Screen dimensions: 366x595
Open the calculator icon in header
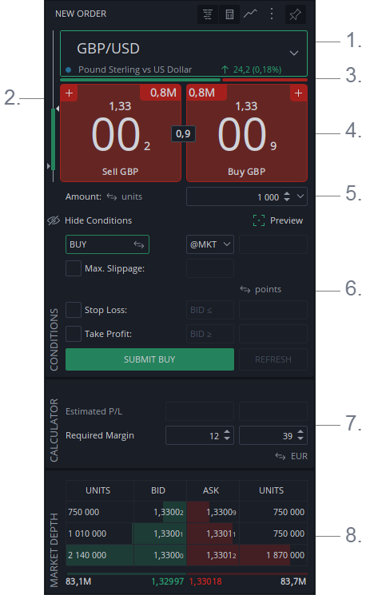pyautogui.click(x=229, y=14)
